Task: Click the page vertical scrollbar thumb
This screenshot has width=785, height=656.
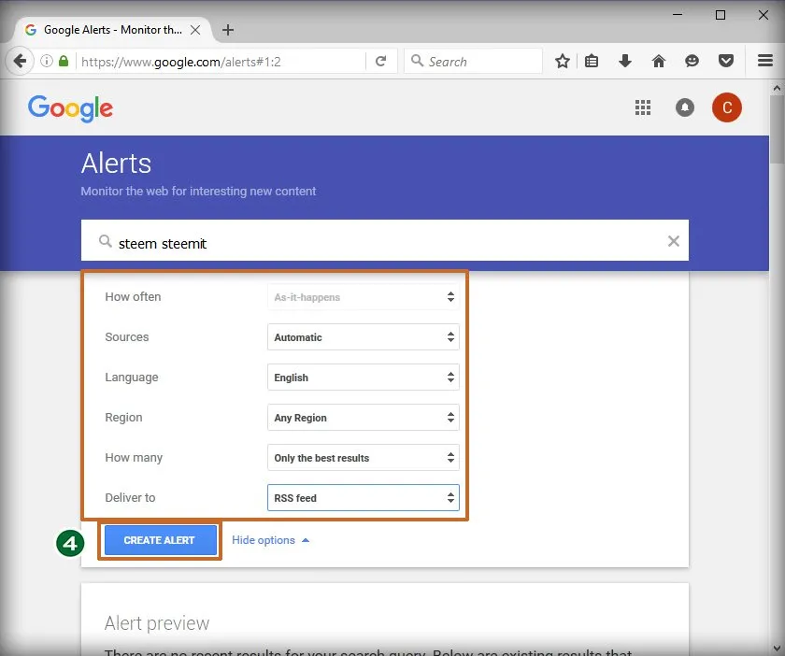Action: pos(777,129)
